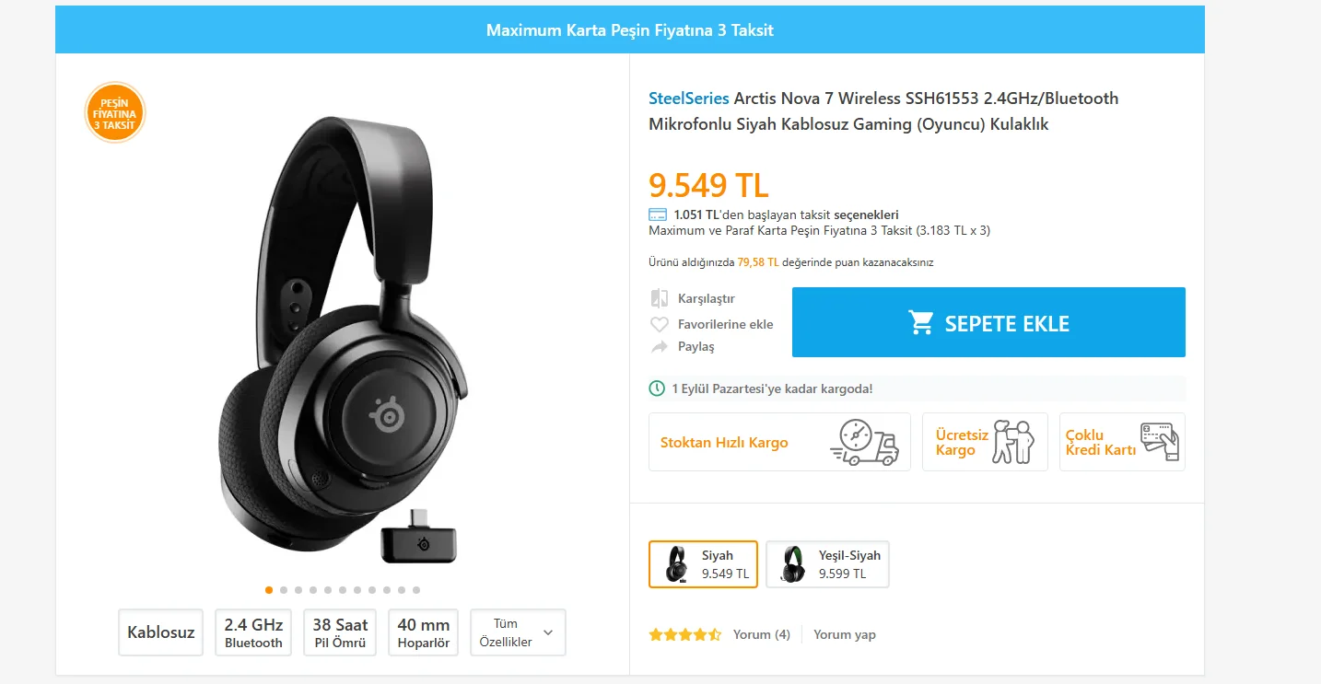Click the Ücretsiz Kargo delivery person icon
The height and width of the screenshot is (684, 1321).
click(x=1012, y=442)
